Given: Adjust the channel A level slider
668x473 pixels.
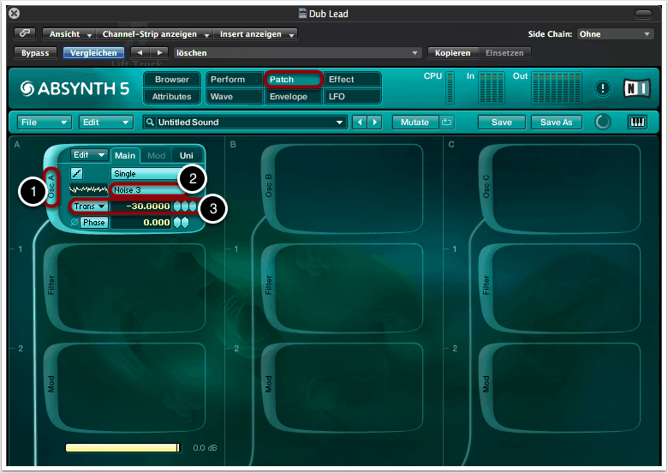Looking at the screenshot, I should pos(123,447).
